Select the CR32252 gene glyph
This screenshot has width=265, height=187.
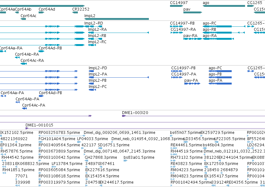(75, 12)
